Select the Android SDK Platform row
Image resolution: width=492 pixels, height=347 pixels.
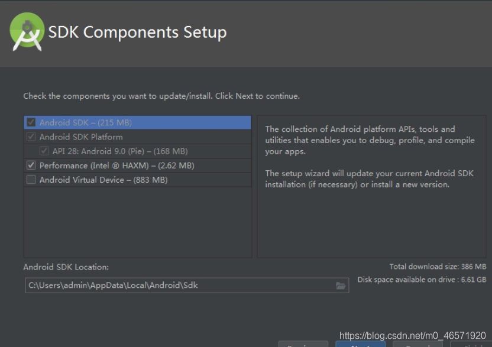pos(137,137)
